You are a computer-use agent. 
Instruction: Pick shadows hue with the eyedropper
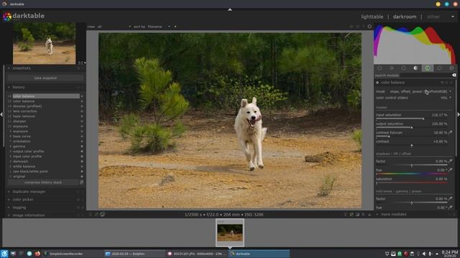click(451, 170)
